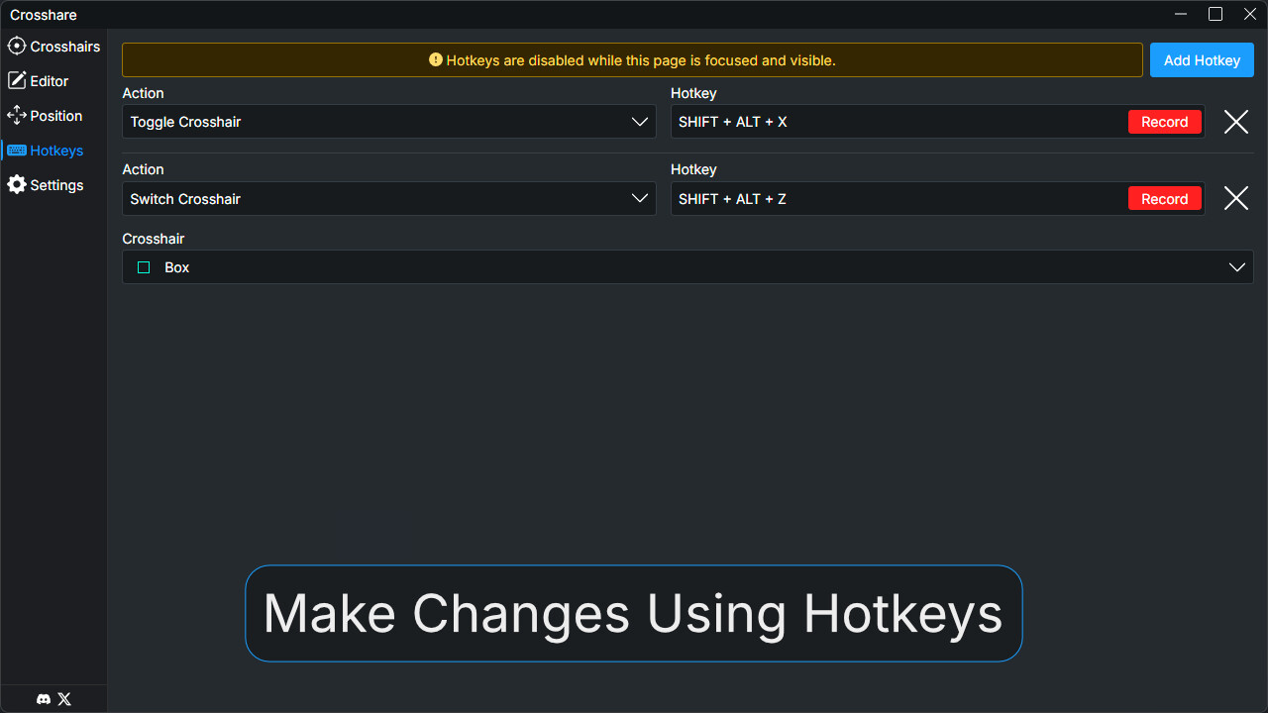Screen dimensions: 1268x713
Task: Expand the Switch Crosshair action dropdown
Action: pos(639,199)
